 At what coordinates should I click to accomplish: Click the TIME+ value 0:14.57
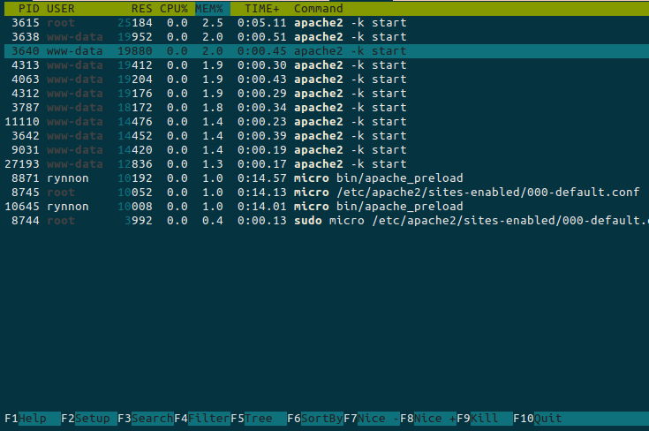261,178
